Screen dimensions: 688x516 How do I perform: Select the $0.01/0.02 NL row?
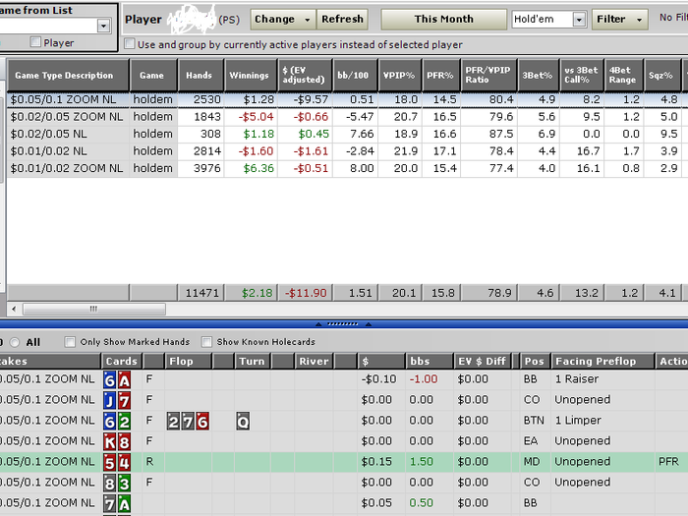(347, 151)
